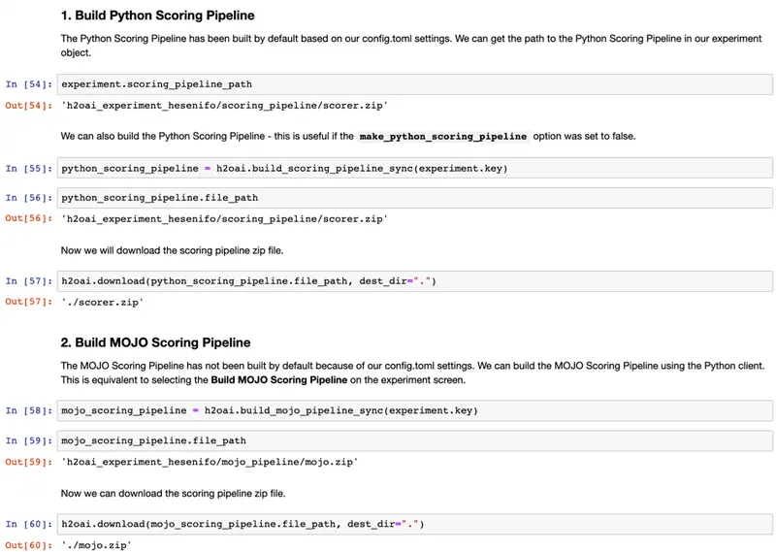Click the In [58] prompt label

29,410
